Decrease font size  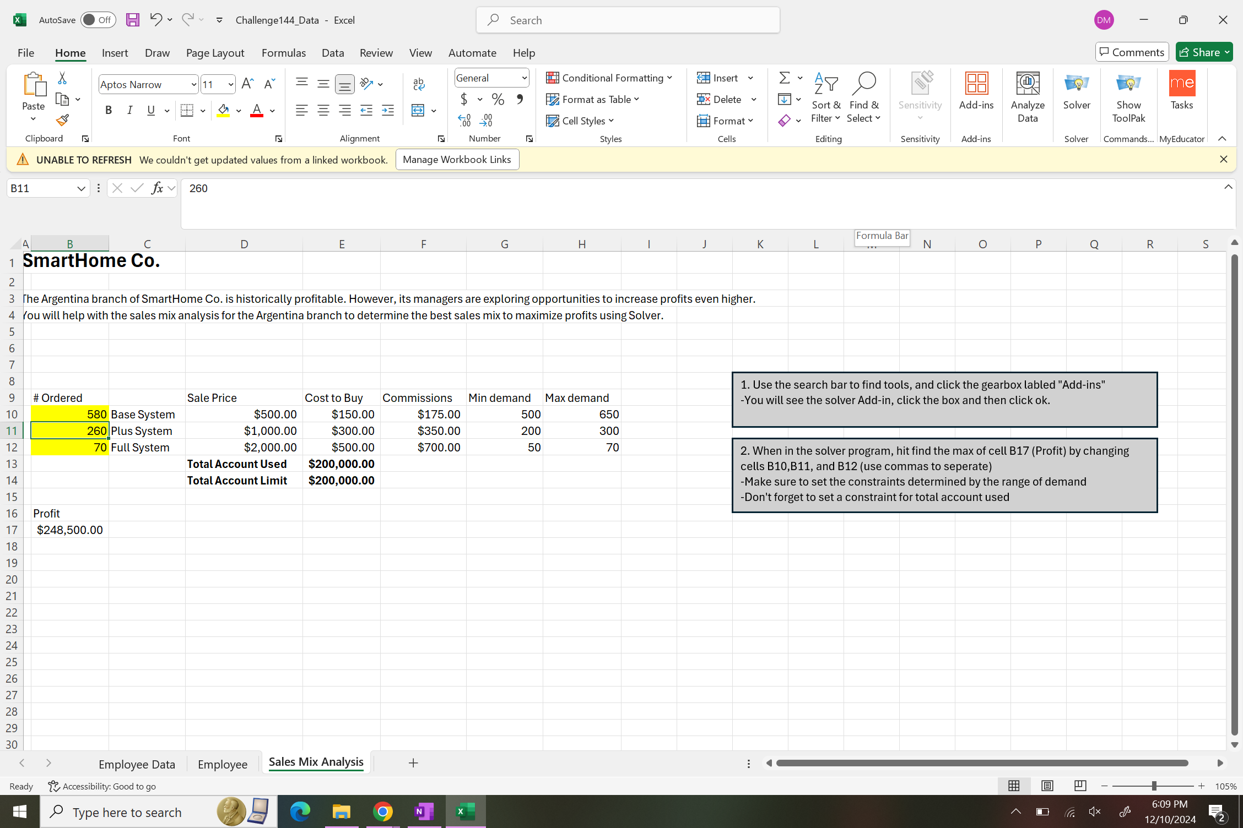click(269, 84)
